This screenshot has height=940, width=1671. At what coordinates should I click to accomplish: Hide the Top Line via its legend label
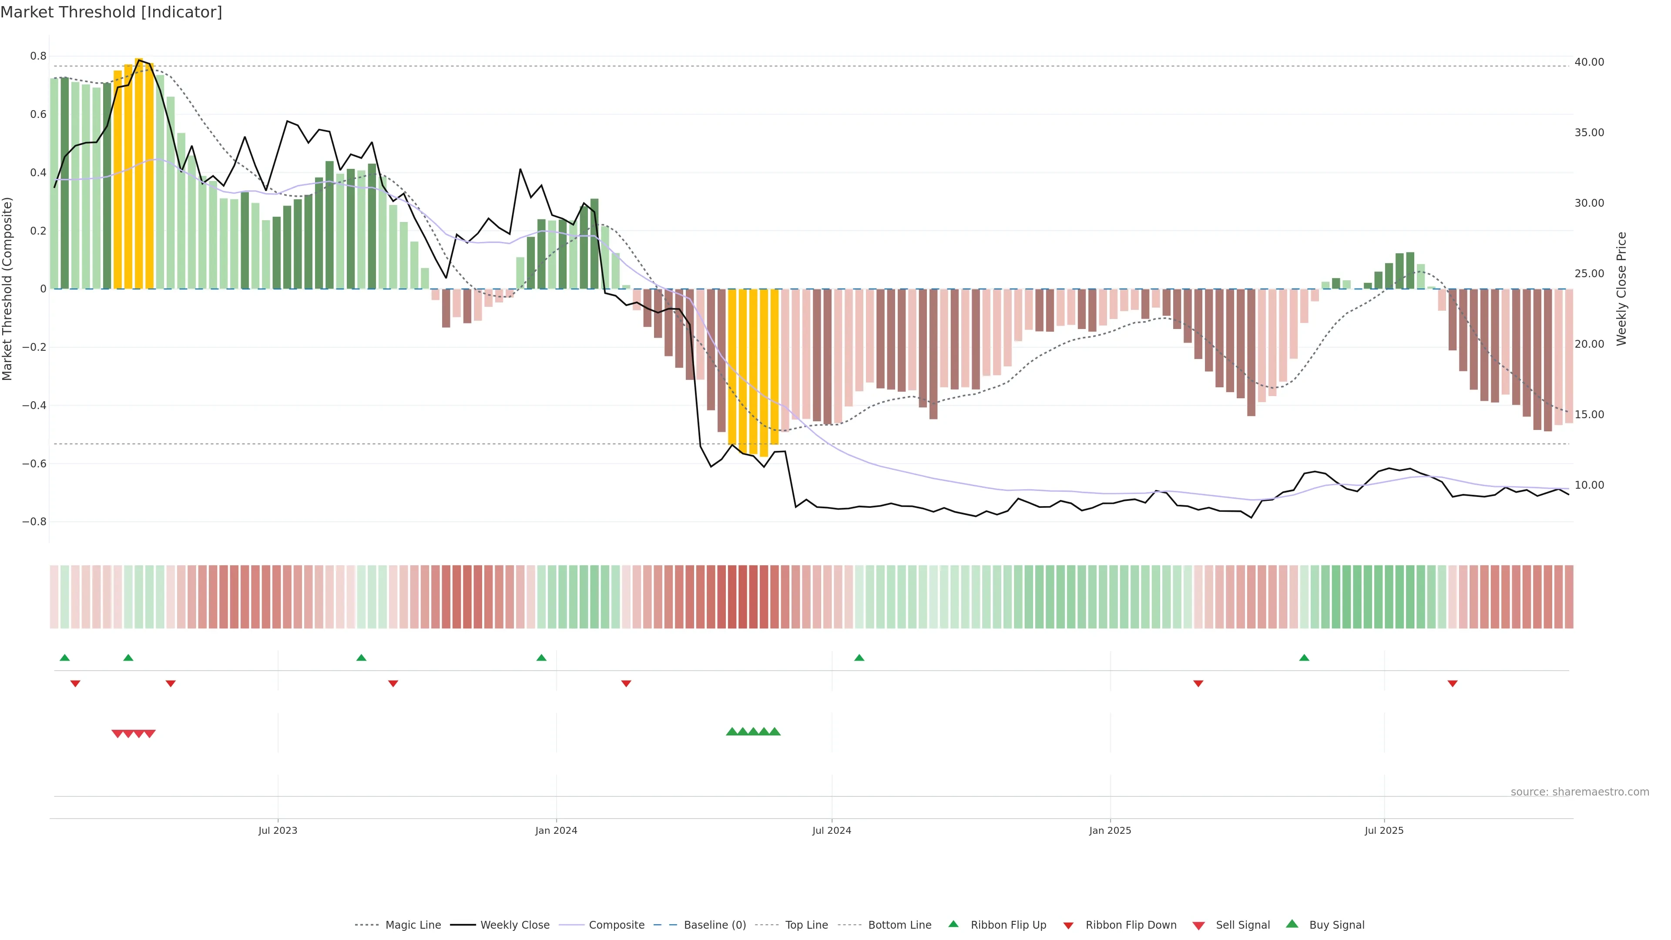pos(806,925)
